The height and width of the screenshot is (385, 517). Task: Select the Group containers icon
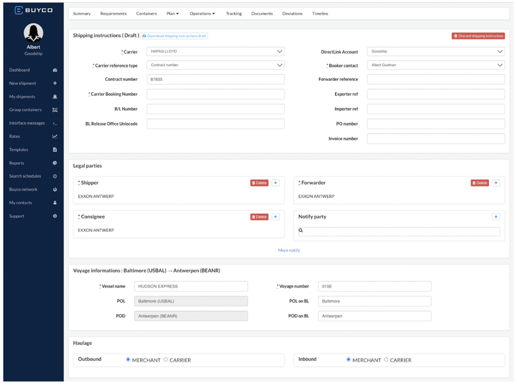point(55,110)
